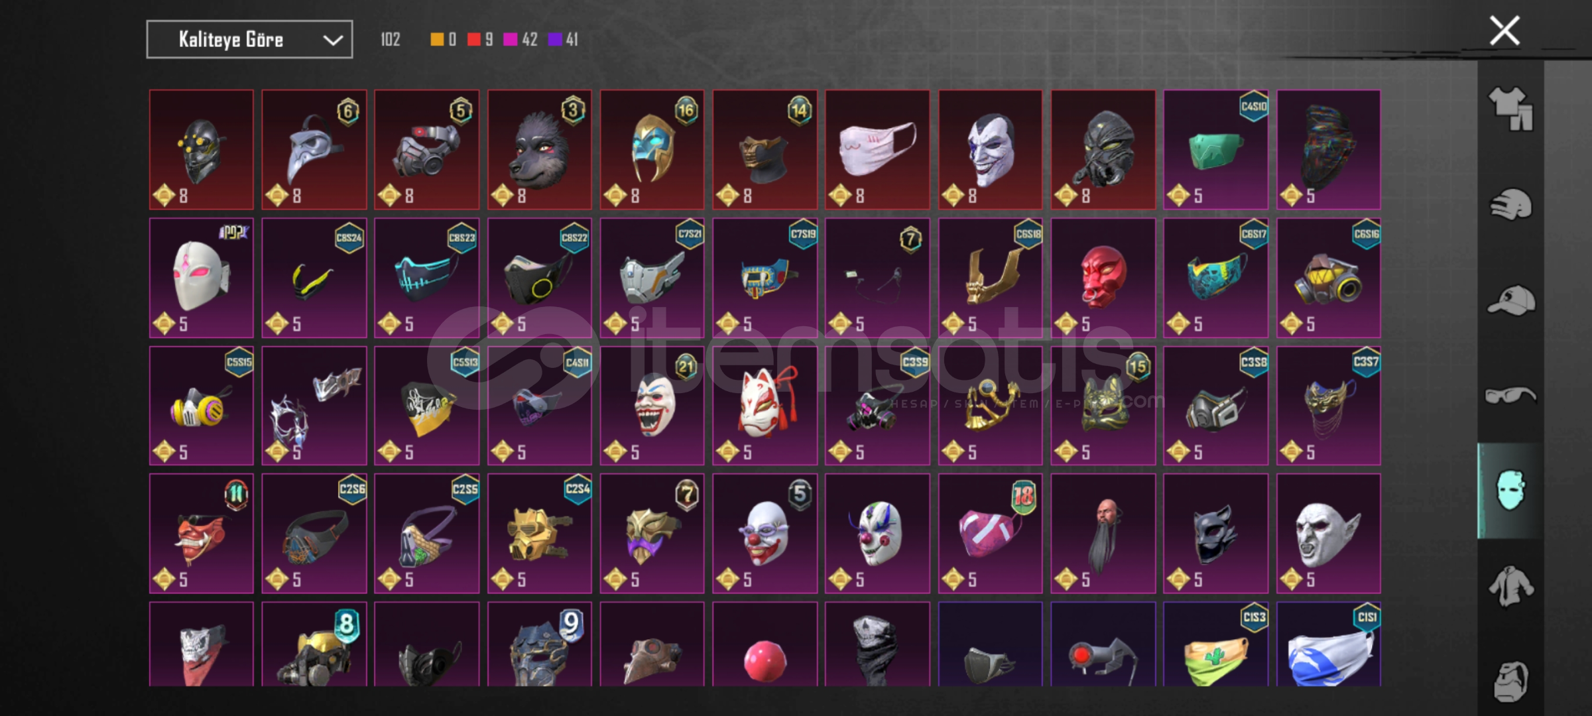
Task: Open the jacket category icon
Action: point(1510,586)
